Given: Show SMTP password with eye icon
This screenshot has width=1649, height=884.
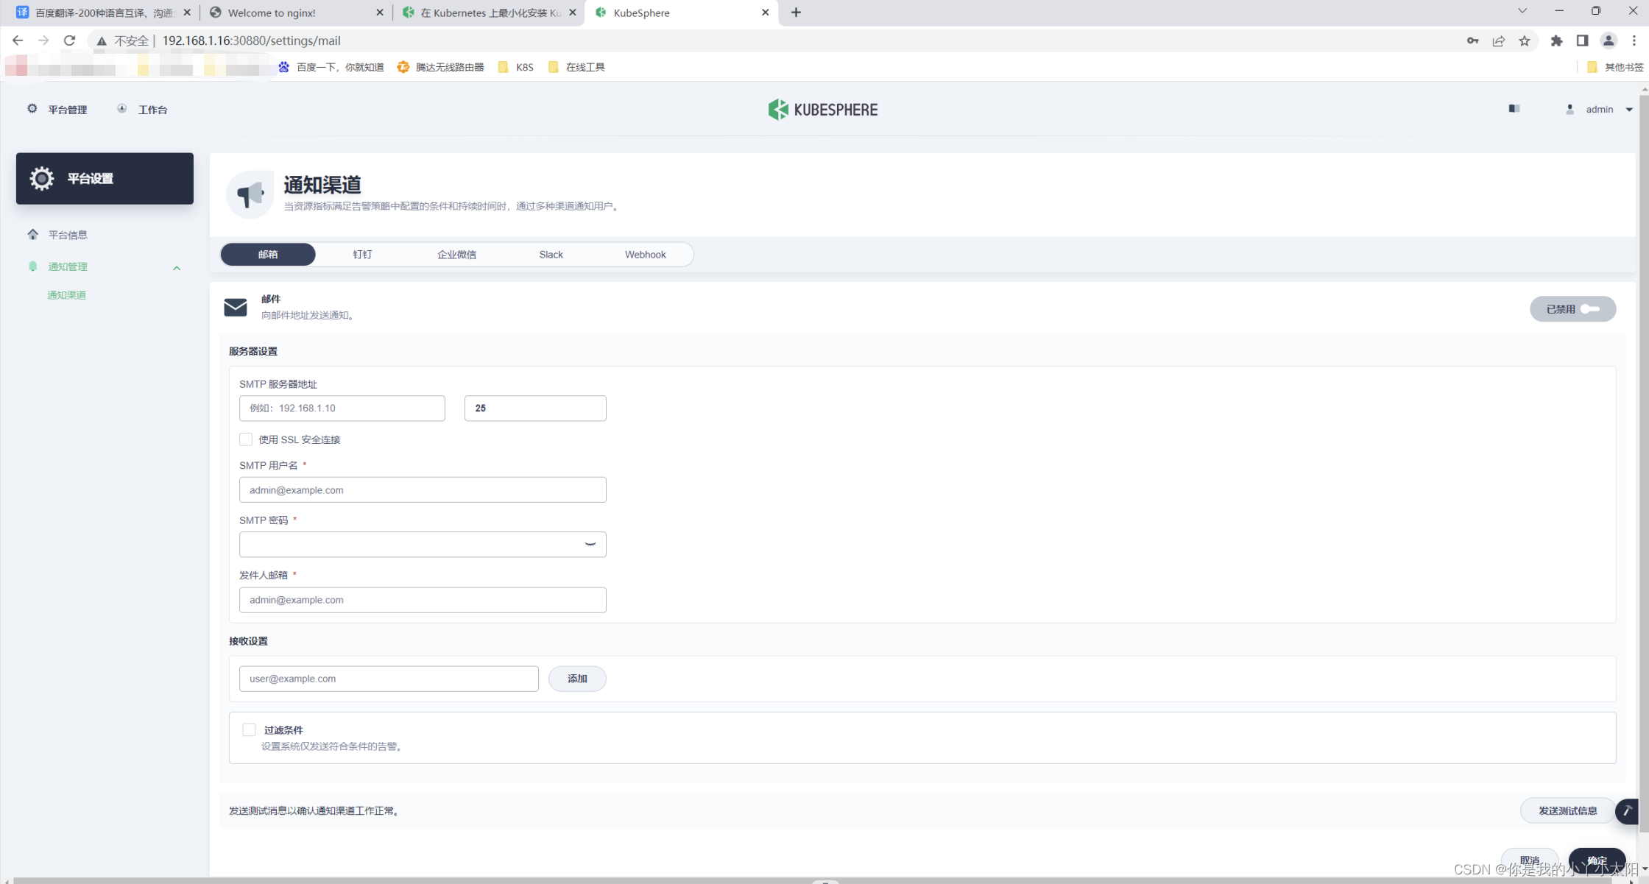Looking at the screenshot, I should 590,545.
